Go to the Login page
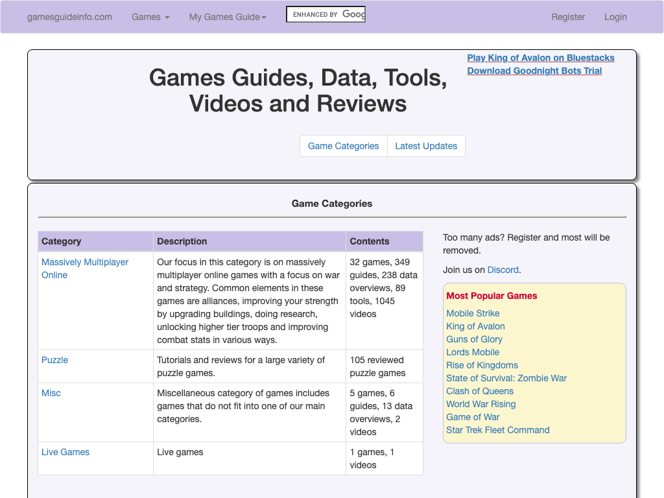This screenshot has height=498, width=664. (615, 17)
